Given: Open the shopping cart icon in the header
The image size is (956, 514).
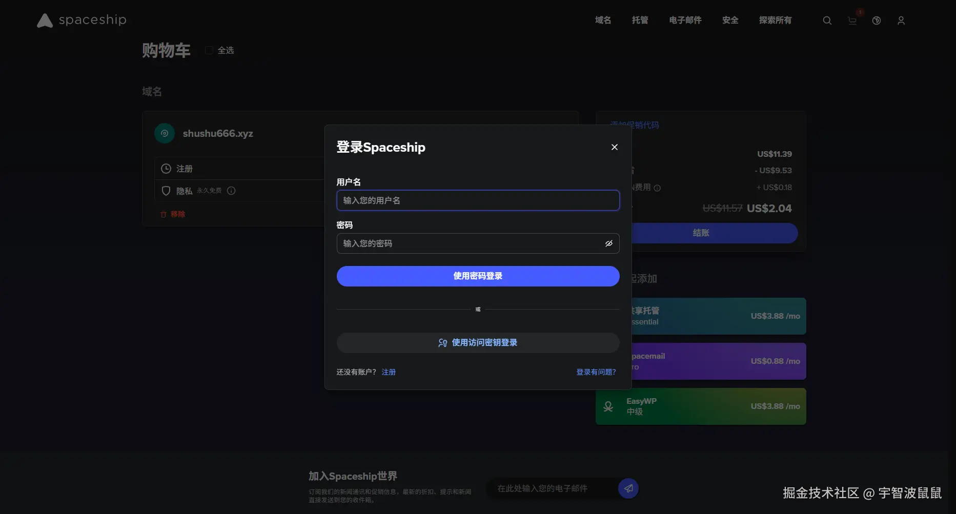Looking at the screenshot, I should pos(852,20).
